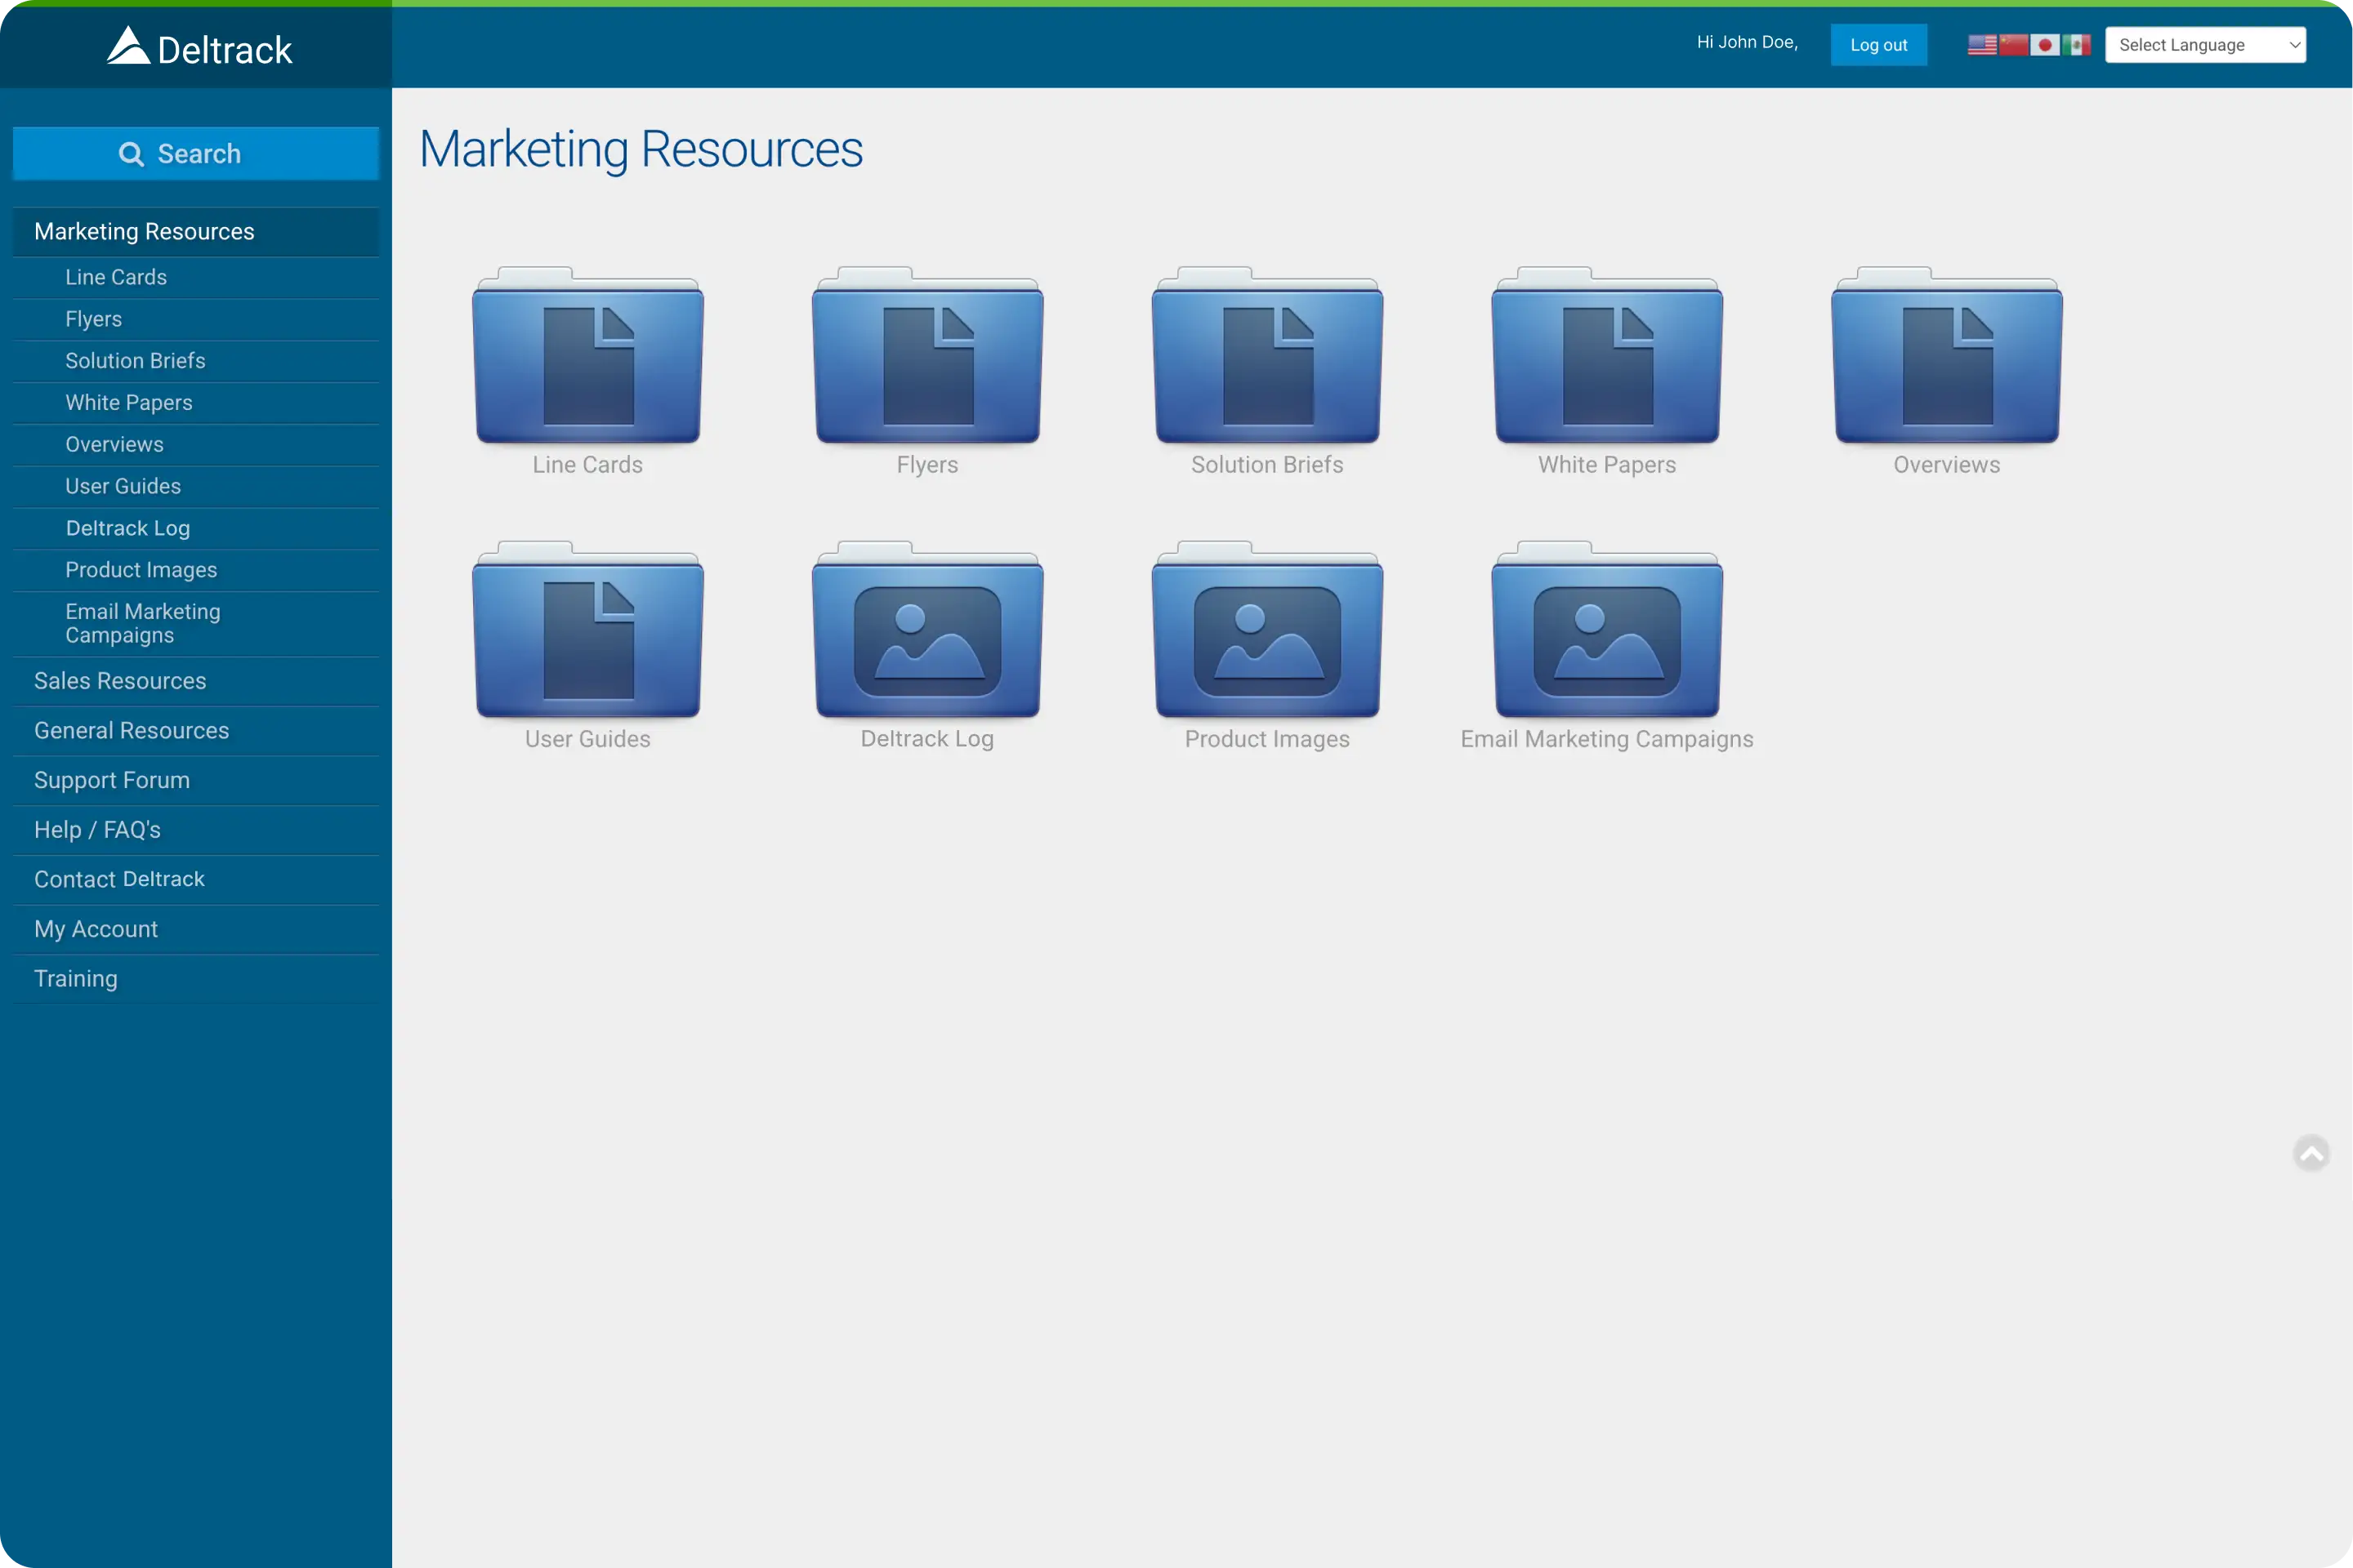
Task: Go to My Account menu item
Action: [96, 929]
